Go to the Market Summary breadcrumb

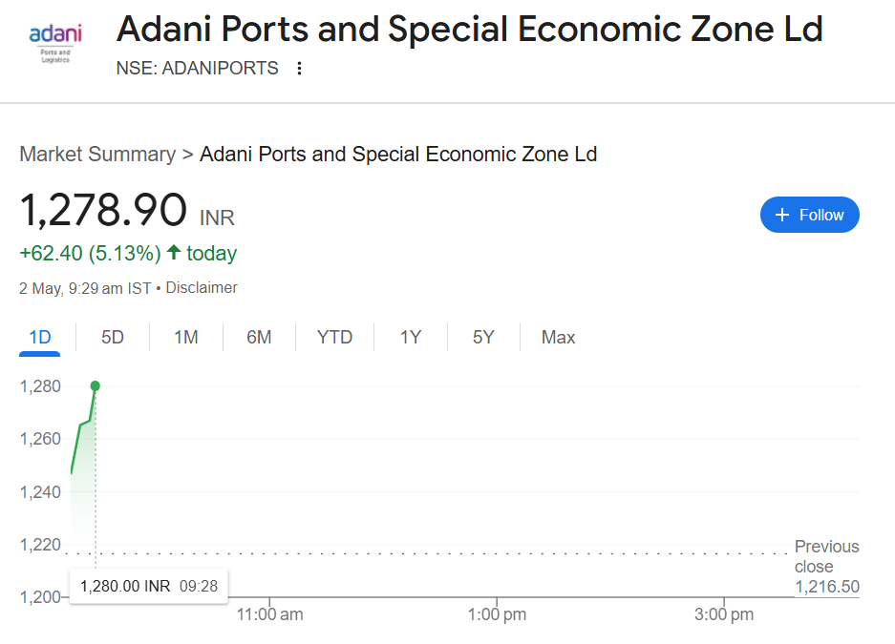coord(97,154)
